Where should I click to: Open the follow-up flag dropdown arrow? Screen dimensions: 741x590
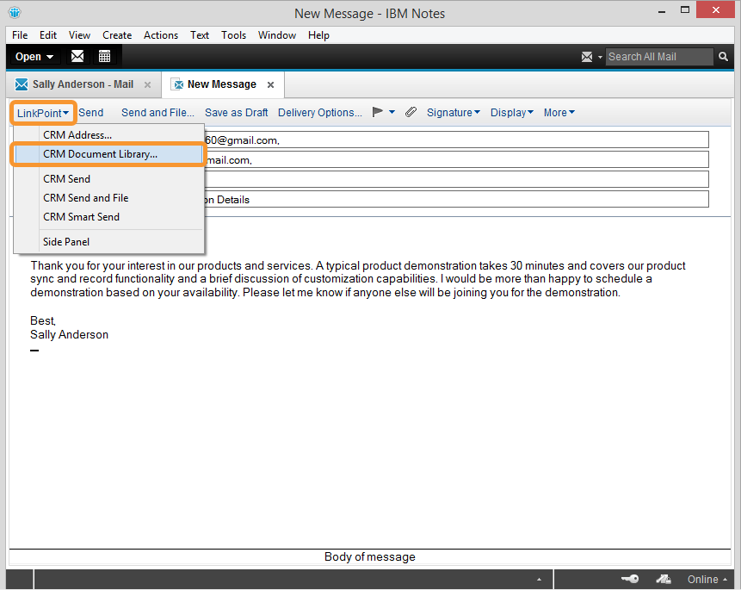(x=392, y=112)
